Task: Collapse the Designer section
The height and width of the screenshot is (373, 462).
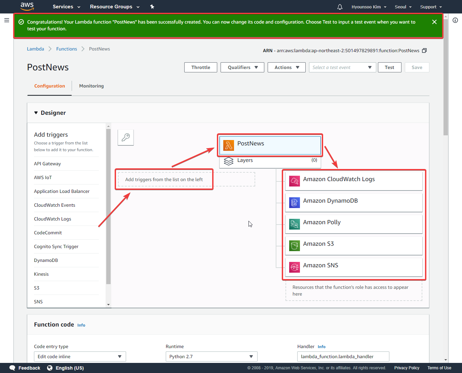Action: pyautogui.click(x=36, y=113)
